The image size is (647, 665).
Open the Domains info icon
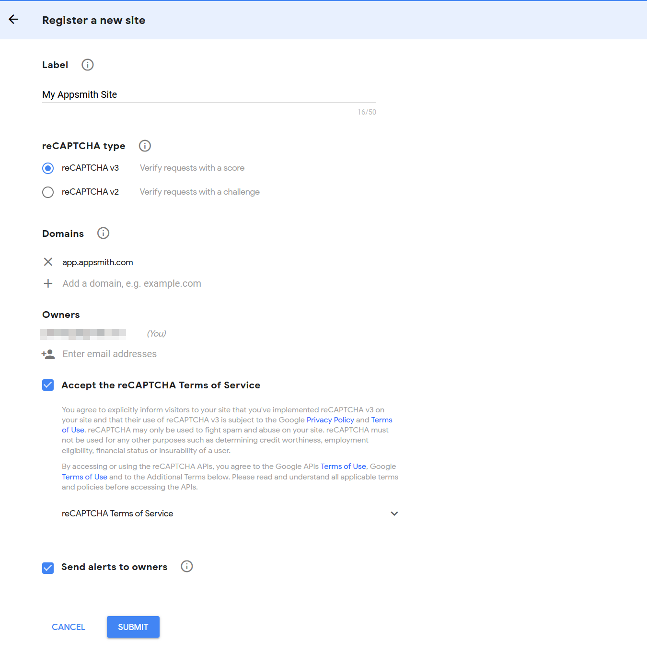(x=103, y=233)
